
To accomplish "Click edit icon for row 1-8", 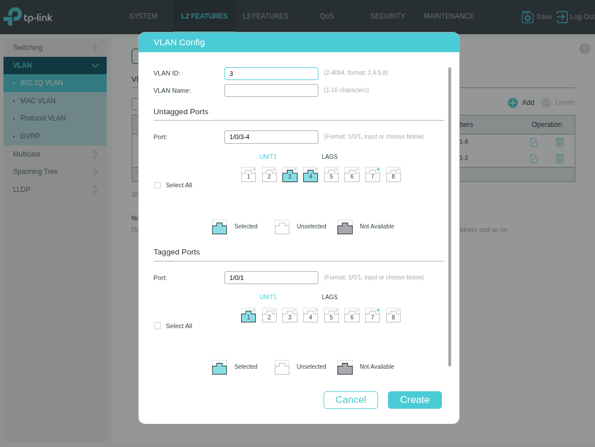I will pyautogui.click(x=534, y=142).
